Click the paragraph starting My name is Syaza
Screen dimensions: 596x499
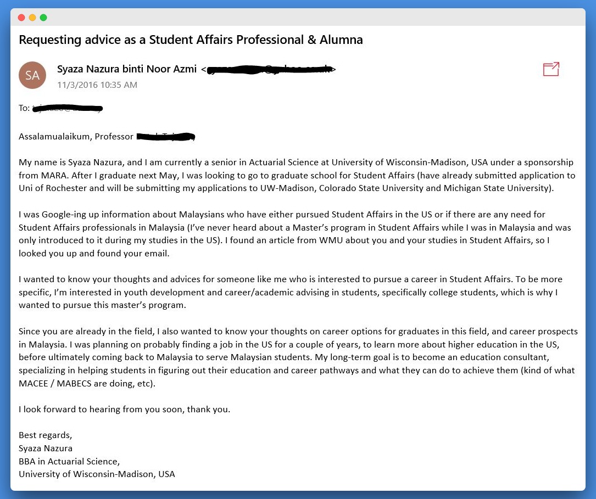pos(297,175)
